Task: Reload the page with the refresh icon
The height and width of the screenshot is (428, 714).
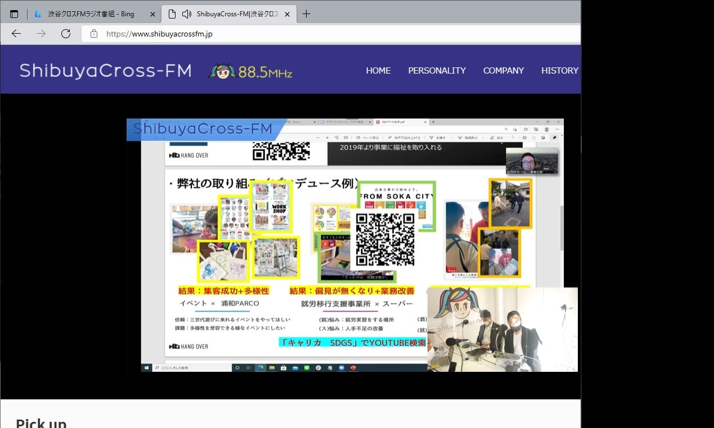Action: tap(66, 34)
